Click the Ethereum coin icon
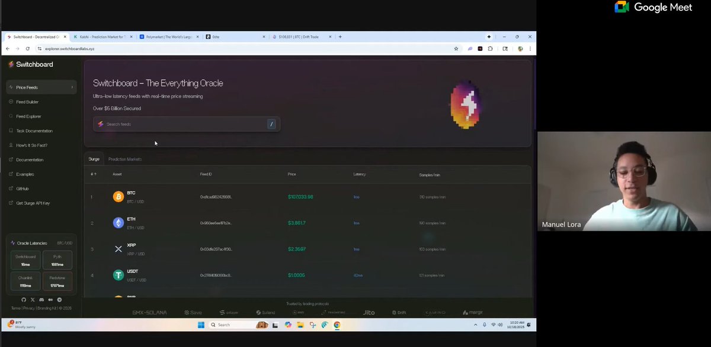 pos(118,223)
